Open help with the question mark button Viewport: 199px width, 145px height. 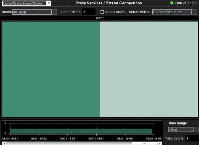point(195,3)
